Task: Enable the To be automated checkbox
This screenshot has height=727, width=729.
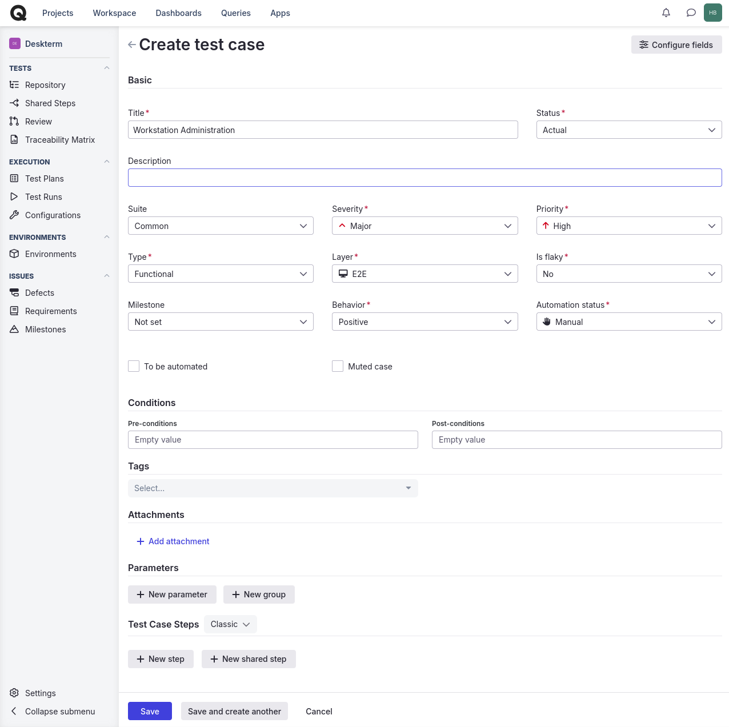Action: click(x=134, y=366)
